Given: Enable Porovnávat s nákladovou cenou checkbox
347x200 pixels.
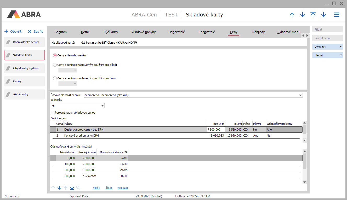Looking at the screenshot, I should pos(53,113).
